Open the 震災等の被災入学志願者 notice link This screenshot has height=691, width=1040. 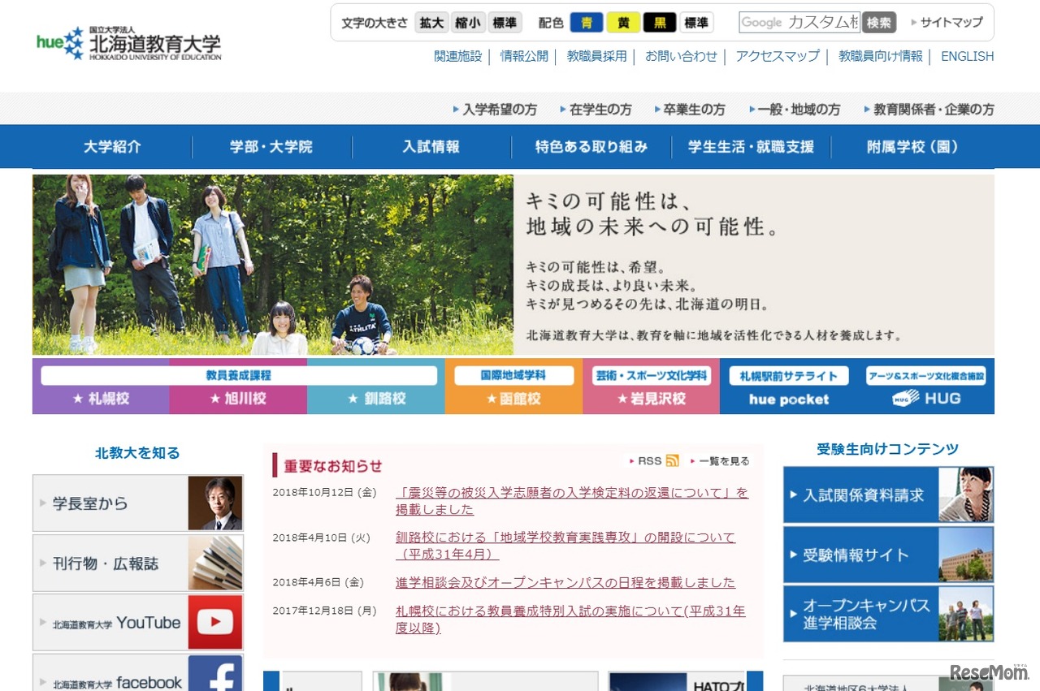(x=572, y=501)
